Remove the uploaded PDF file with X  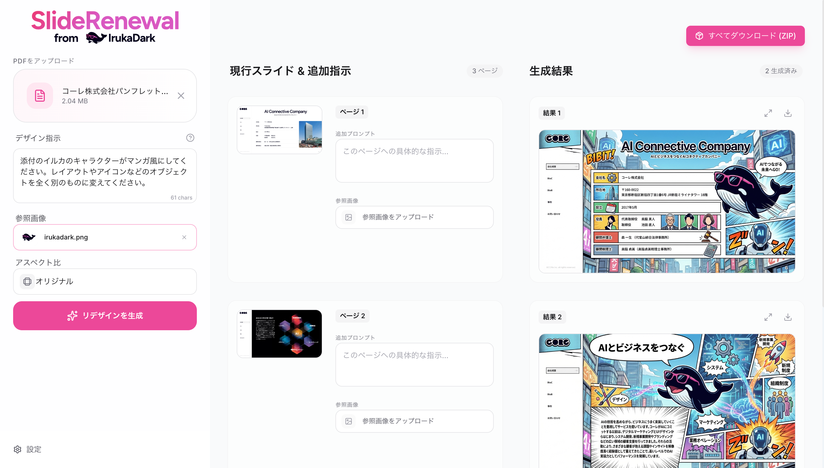[x=181, y=96]
